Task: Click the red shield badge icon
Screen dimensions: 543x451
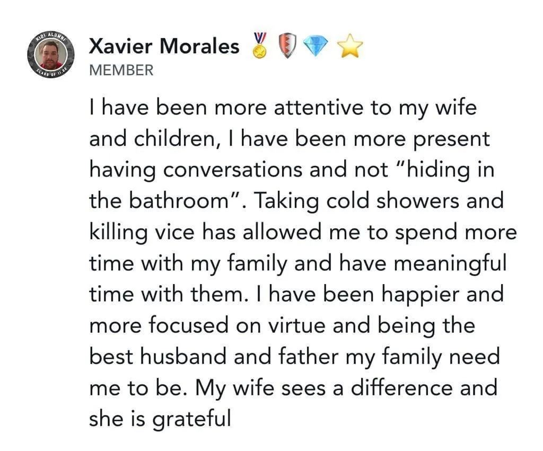Action: click(x=287, y=46)
